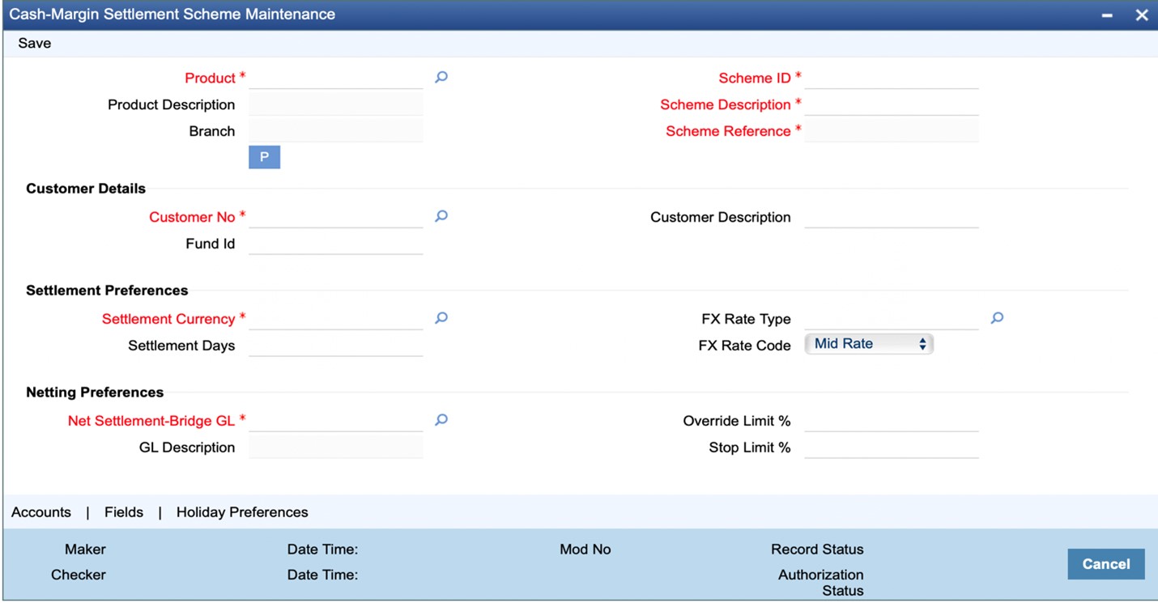Focus the Product input field
The height and width of the screenshot is (603, 1158).
[336, 79]
